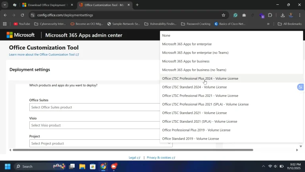Open the Visio product dropdown

tap(95, 125)
